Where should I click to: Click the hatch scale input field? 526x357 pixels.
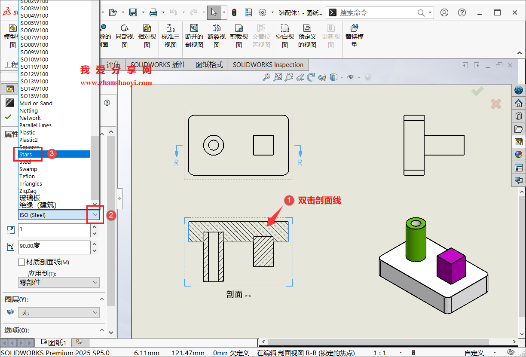[54, 230]
